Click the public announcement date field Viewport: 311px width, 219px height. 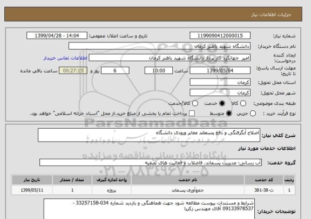click(57, 36)
